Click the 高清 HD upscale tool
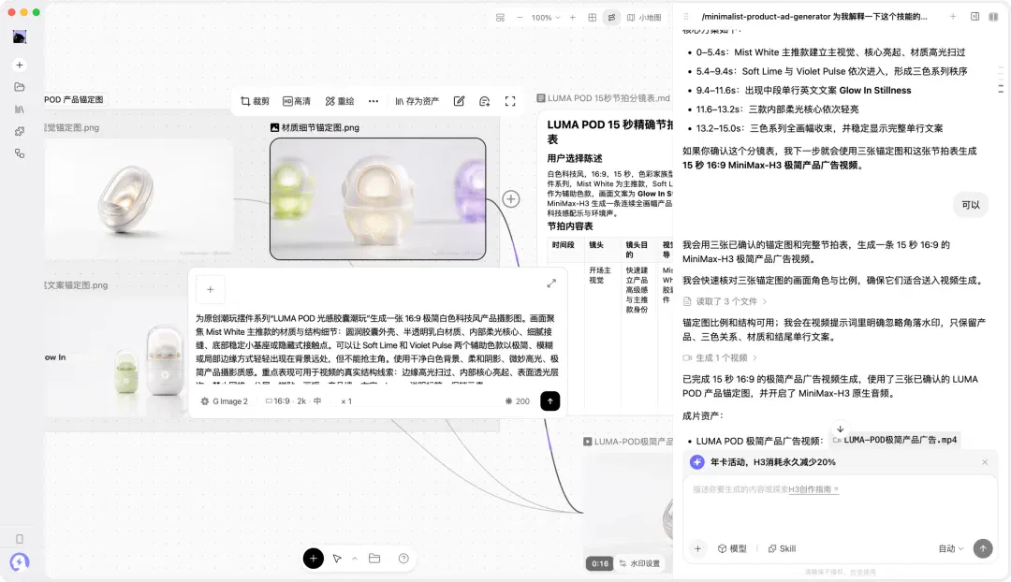 [x=297, y=101]
